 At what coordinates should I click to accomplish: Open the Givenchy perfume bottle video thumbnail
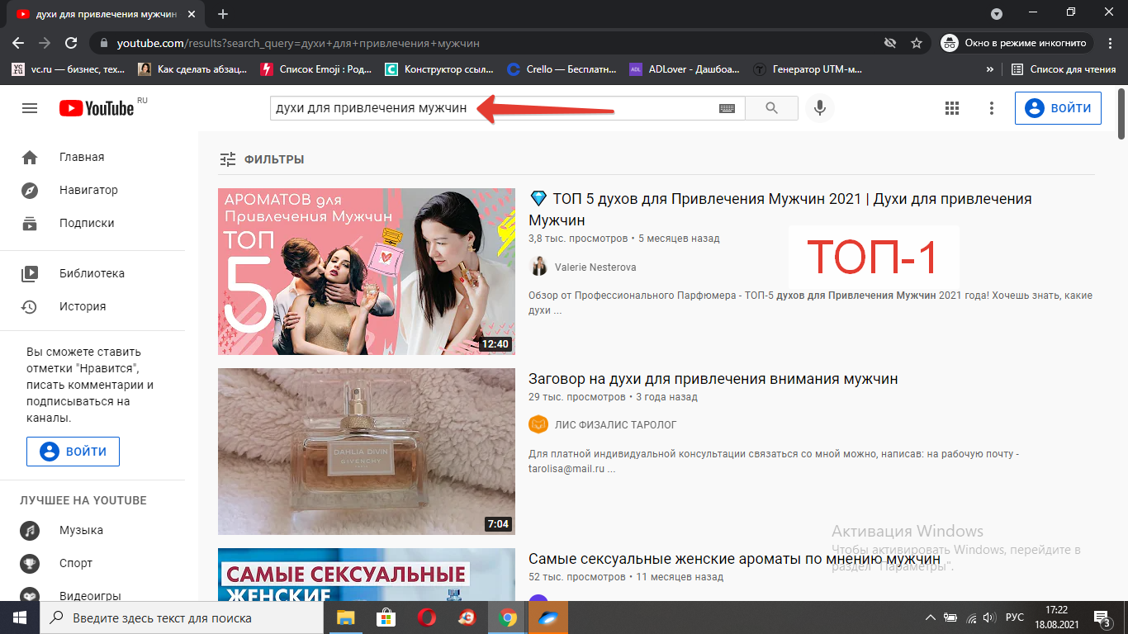367,452
